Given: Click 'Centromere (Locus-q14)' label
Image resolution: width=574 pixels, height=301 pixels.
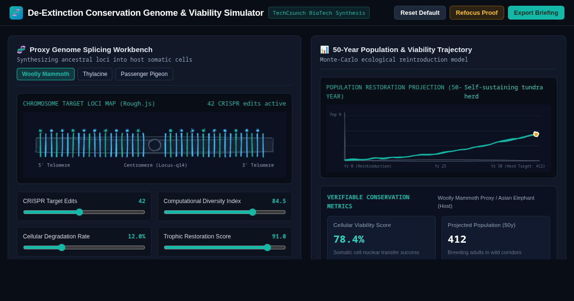Looking at the screenshot, I should (155, 165).
